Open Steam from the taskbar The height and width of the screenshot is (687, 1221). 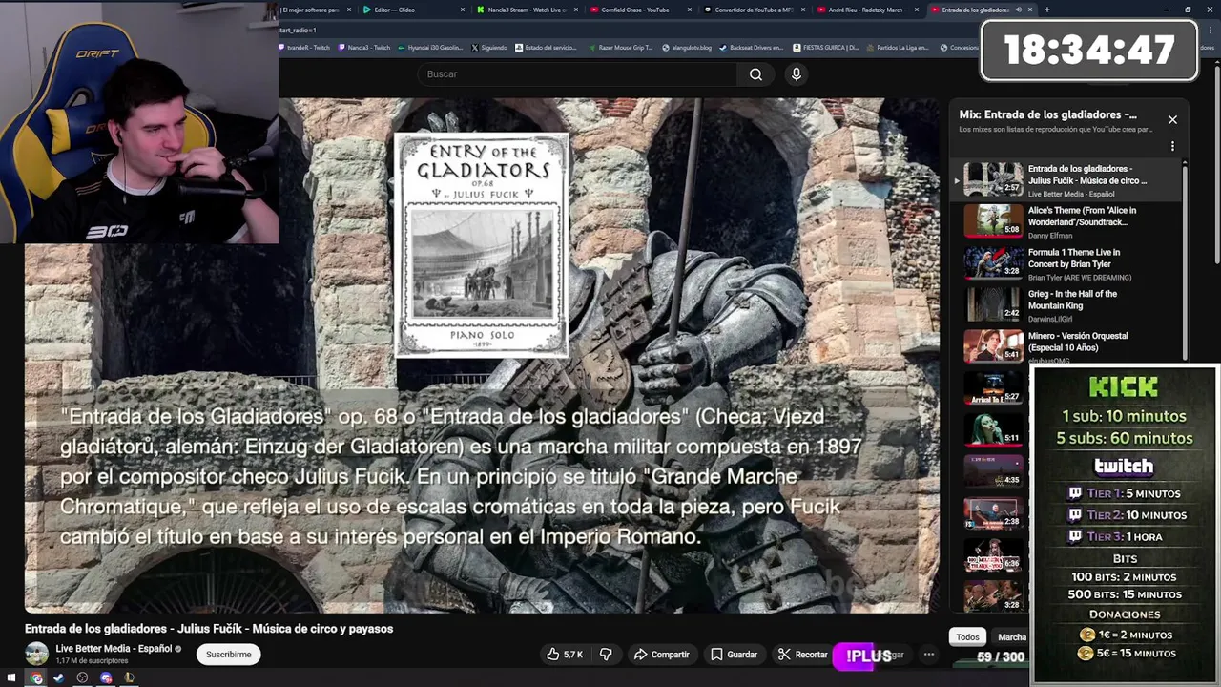click(58, 677)
